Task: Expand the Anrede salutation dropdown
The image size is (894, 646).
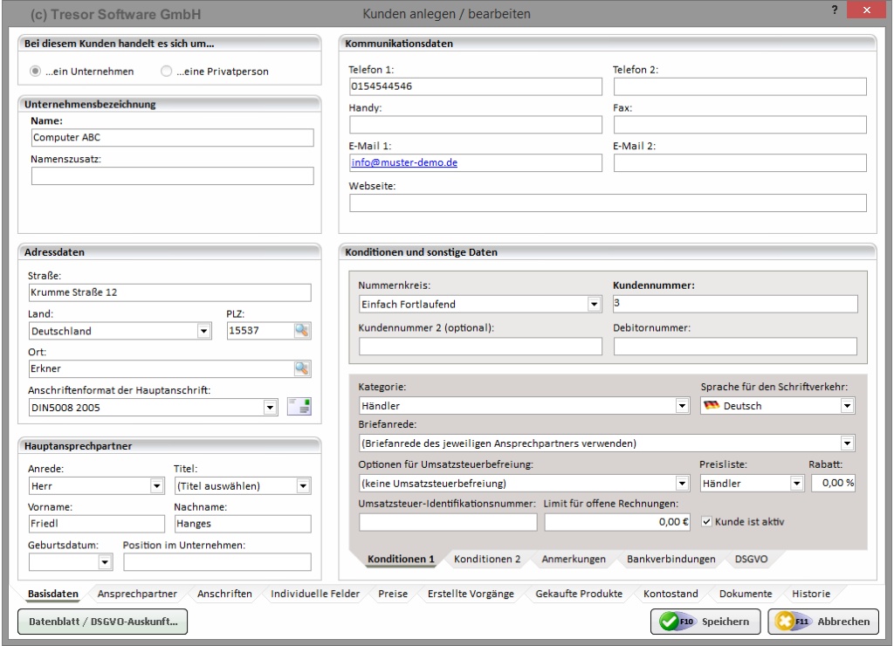Action: coord(157,485)
